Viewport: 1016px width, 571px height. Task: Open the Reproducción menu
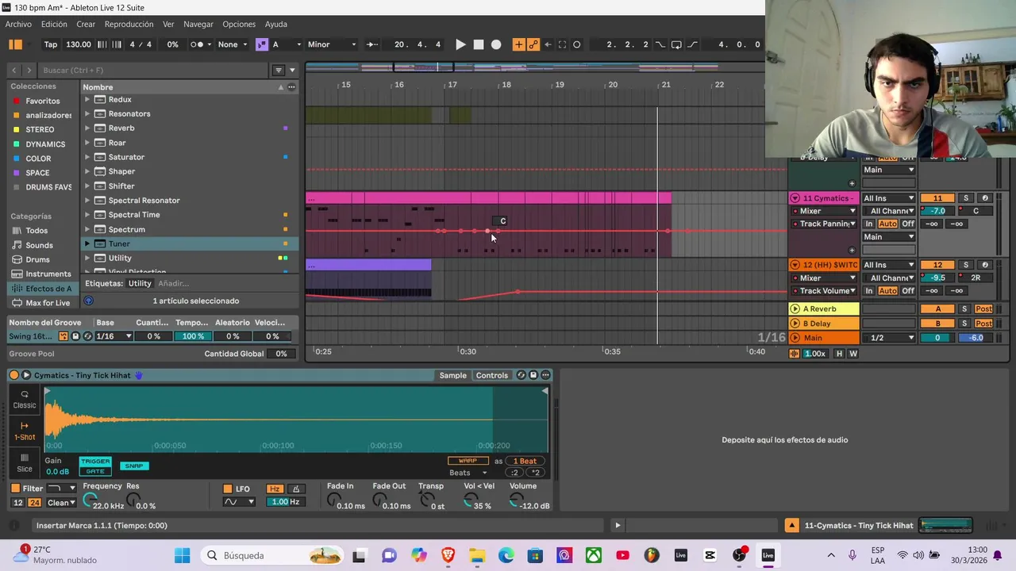click(129, 24)
